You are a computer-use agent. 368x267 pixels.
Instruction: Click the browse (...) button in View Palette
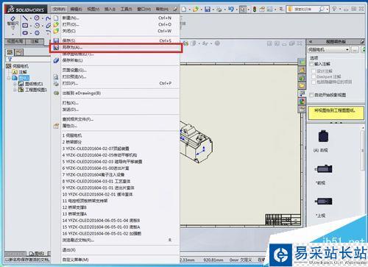pyautogui.click(x=355, y=50)
